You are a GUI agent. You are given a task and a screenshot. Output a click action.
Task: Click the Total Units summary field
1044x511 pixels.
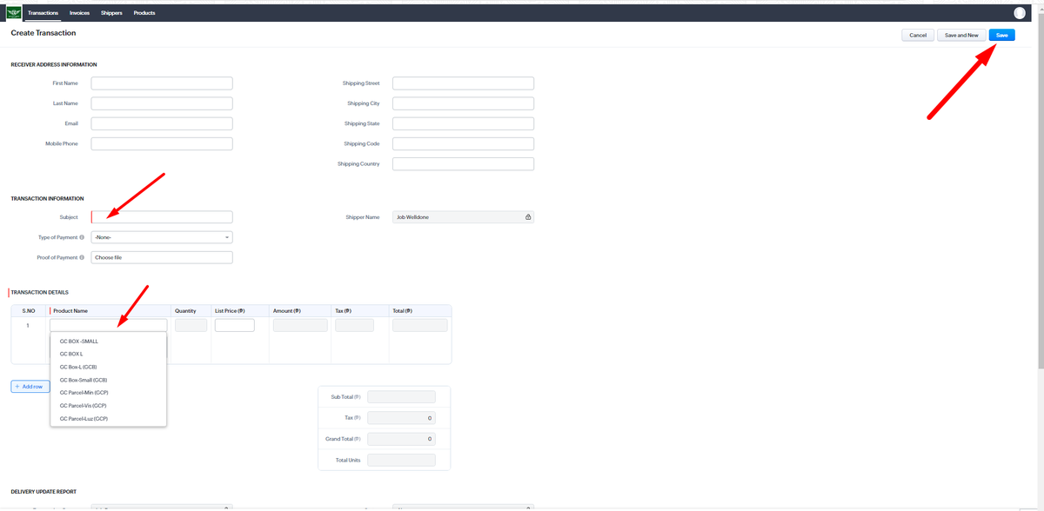[x=401, y=460]
